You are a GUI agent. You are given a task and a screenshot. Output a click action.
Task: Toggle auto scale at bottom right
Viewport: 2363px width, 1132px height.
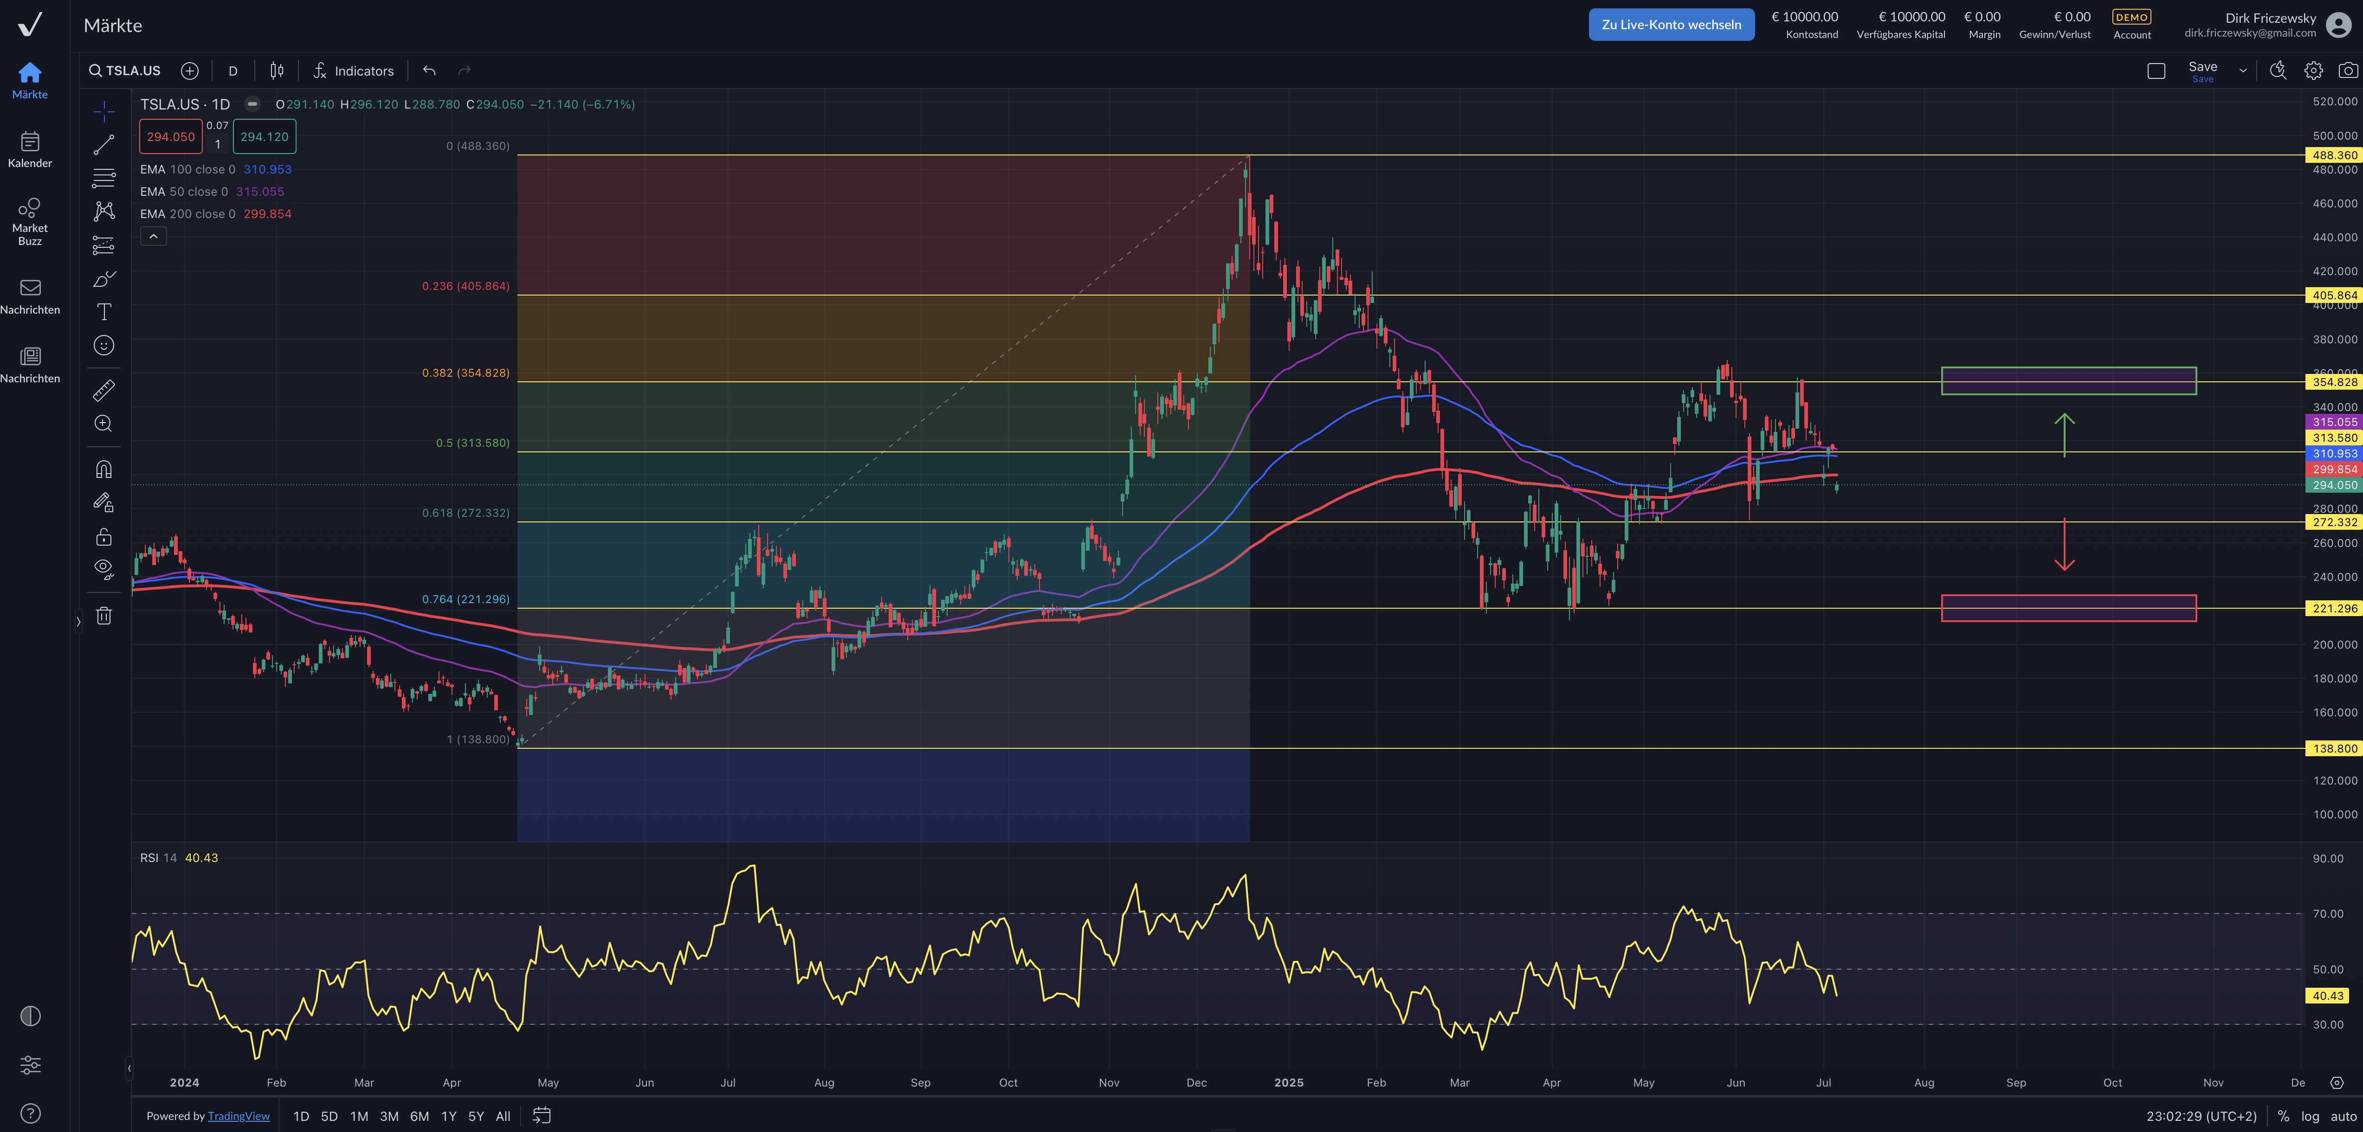[x=2343, y=1116]
